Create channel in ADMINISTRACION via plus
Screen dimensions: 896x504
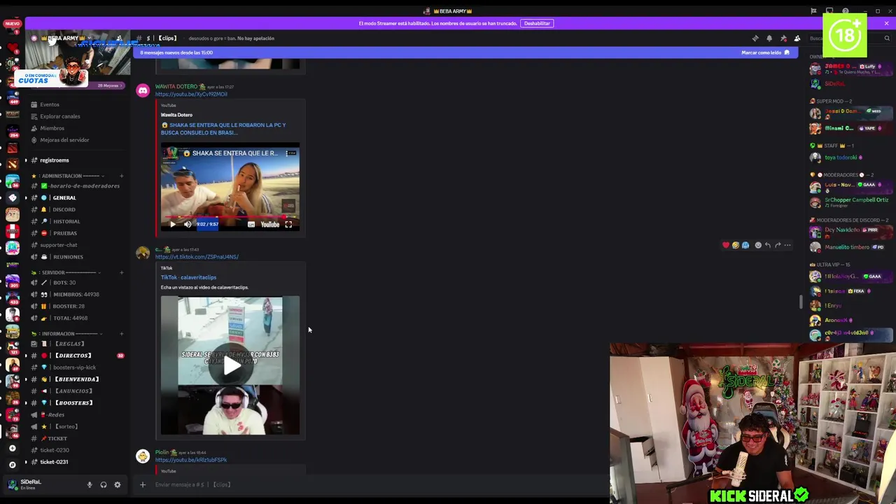click(x=121, y=176)
